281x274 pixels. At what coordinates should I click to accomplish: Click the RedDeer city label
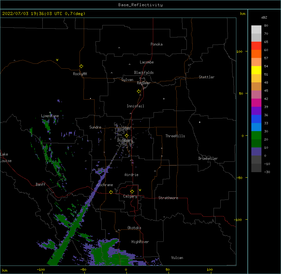coord(143,83)
